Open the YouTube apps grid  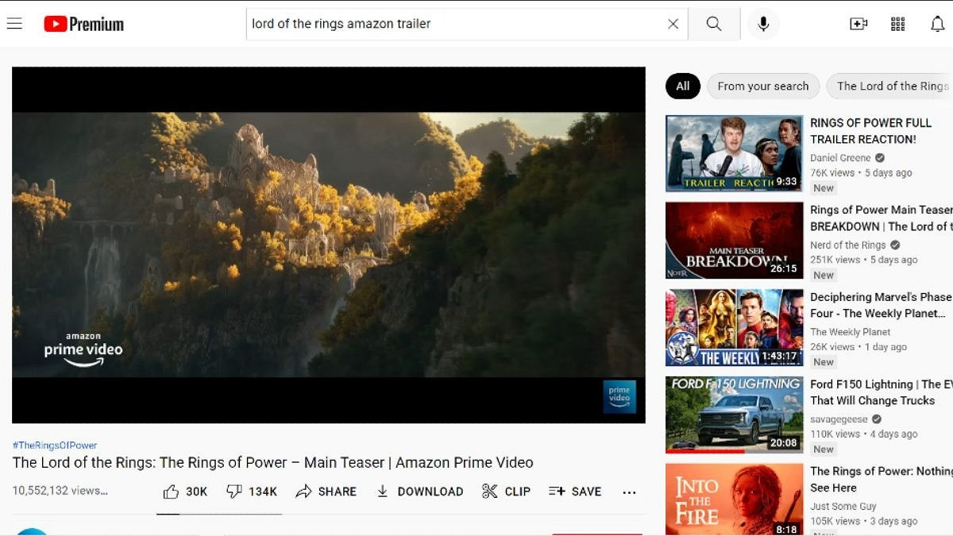coord(897,24)
